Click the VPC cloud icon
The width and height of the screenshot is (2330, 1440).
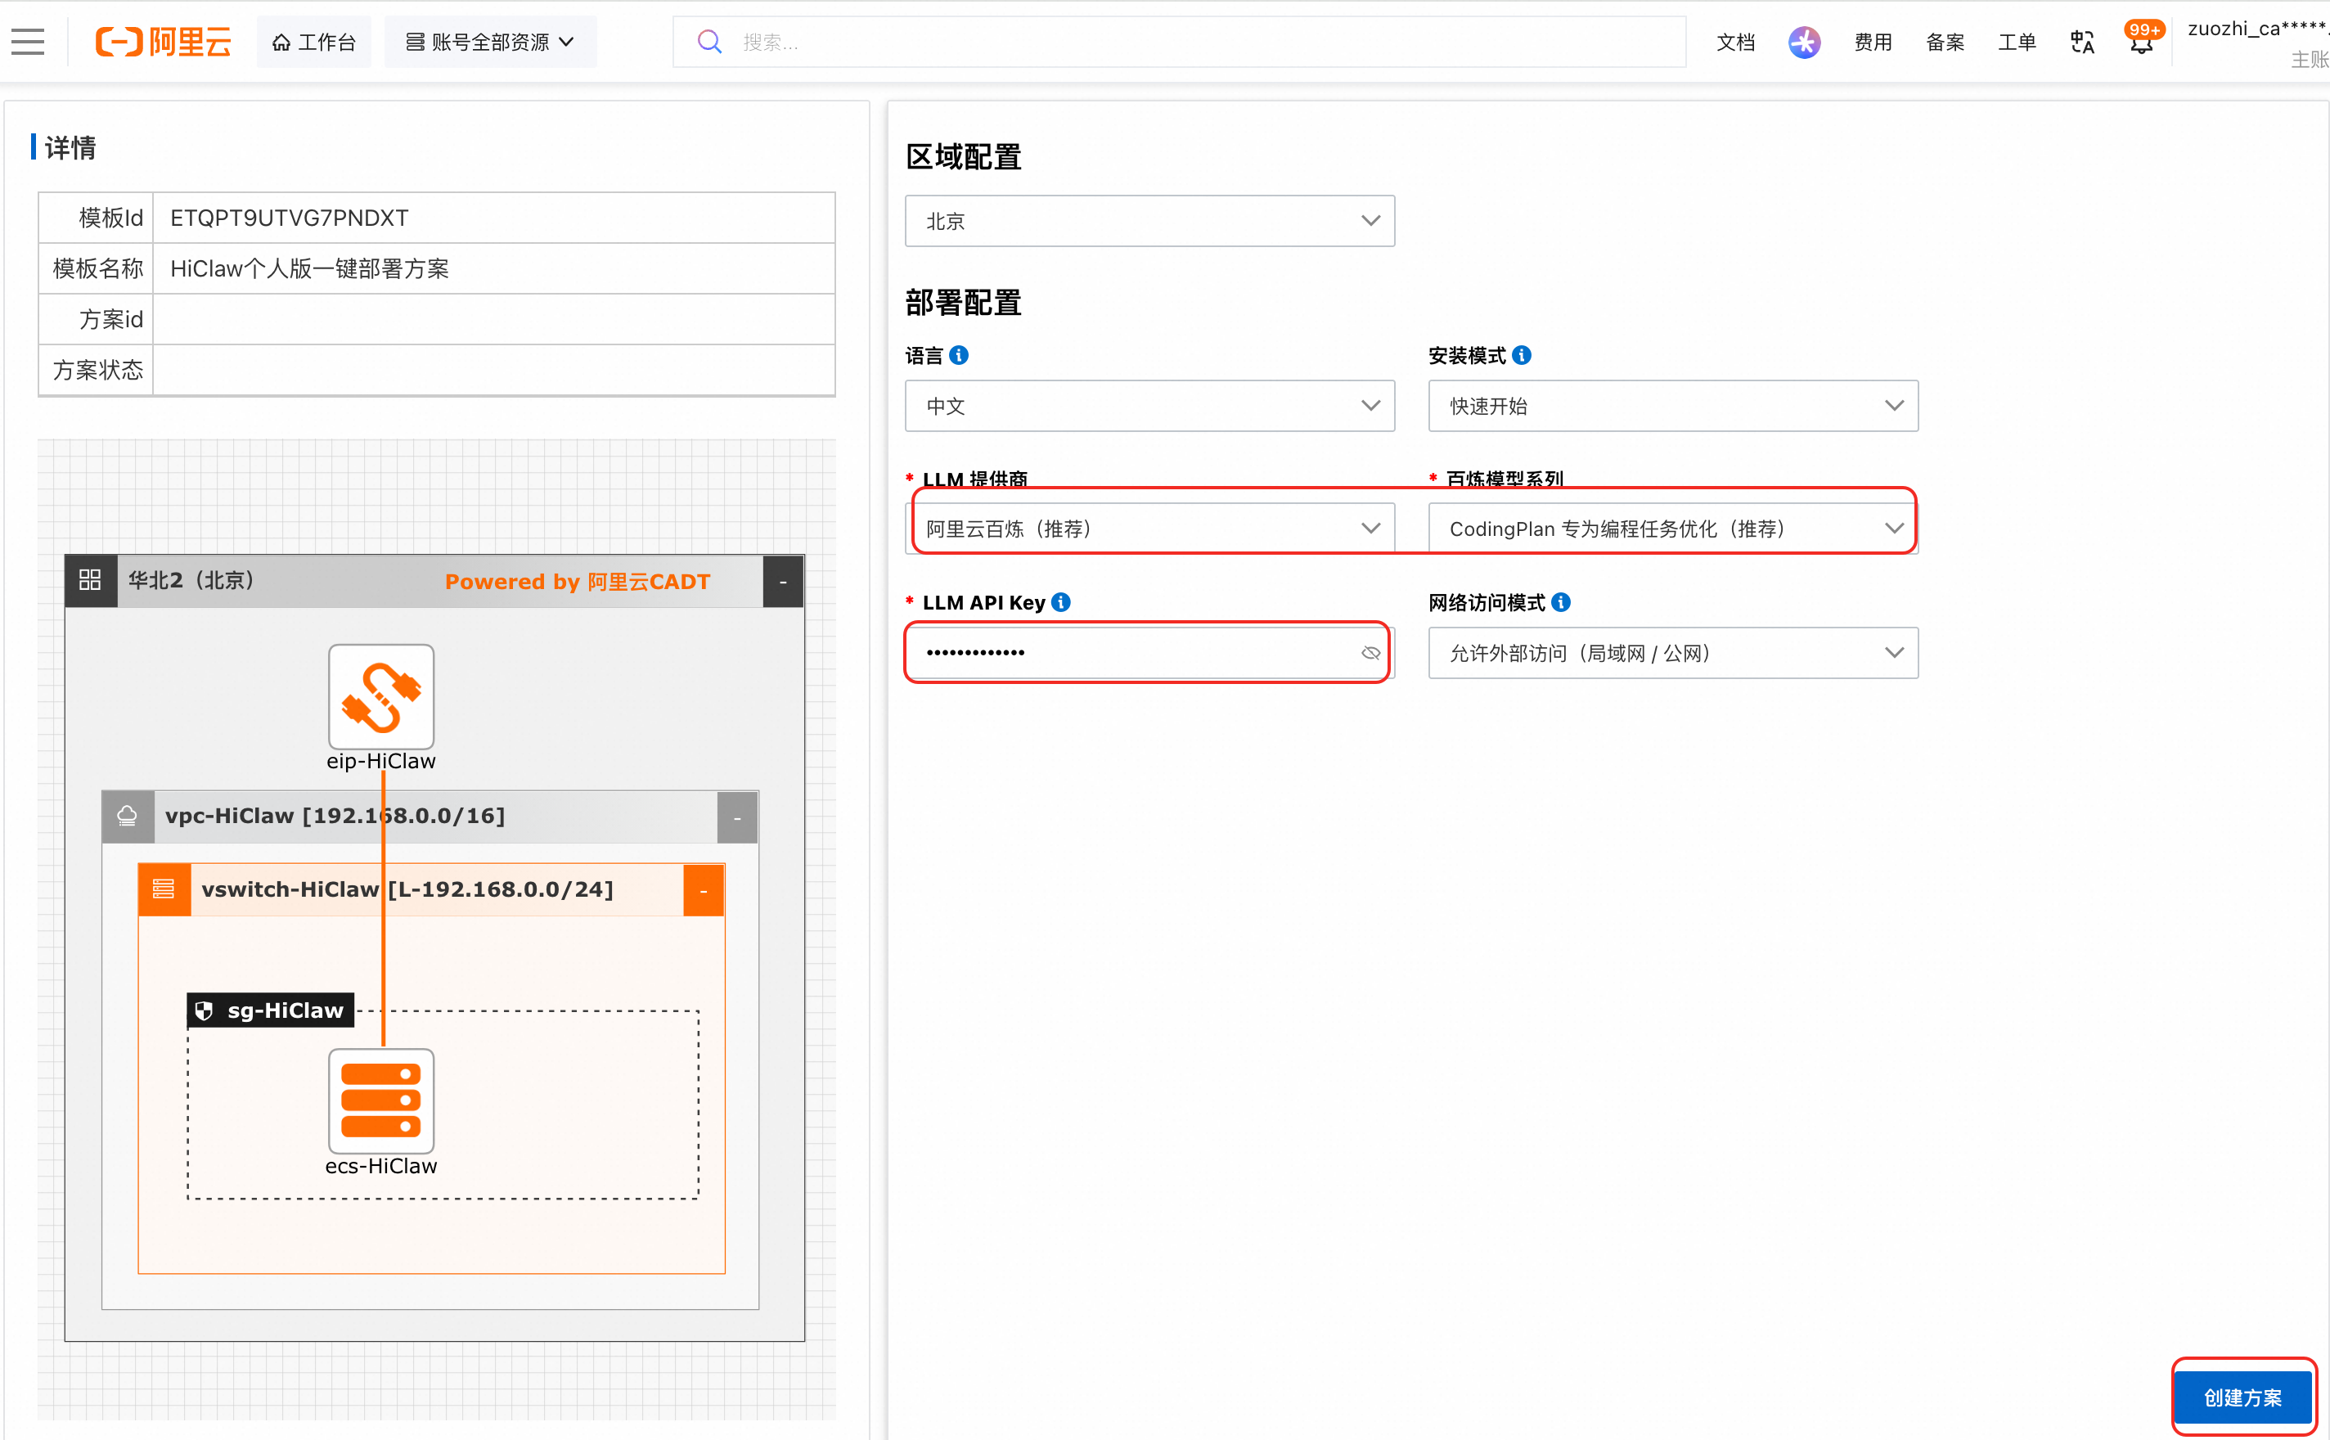point(128,817)
